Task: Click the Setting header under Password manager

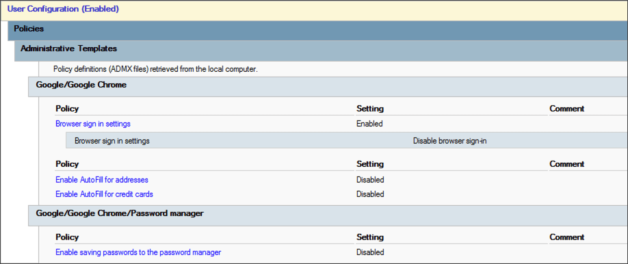Action: pos(370,237)
